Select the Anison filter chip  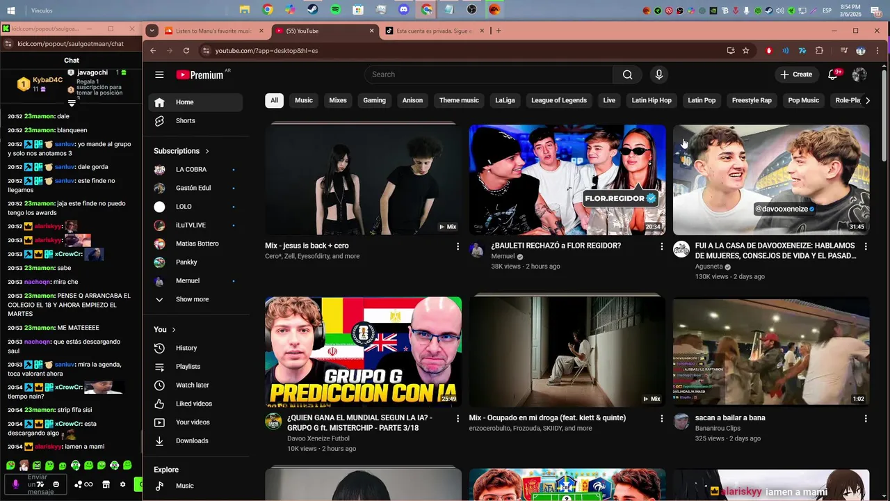(412, 100)
